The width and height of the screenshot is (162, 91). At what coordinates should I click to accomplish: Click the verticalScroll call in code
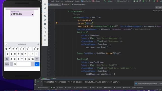tap(85, 26)
